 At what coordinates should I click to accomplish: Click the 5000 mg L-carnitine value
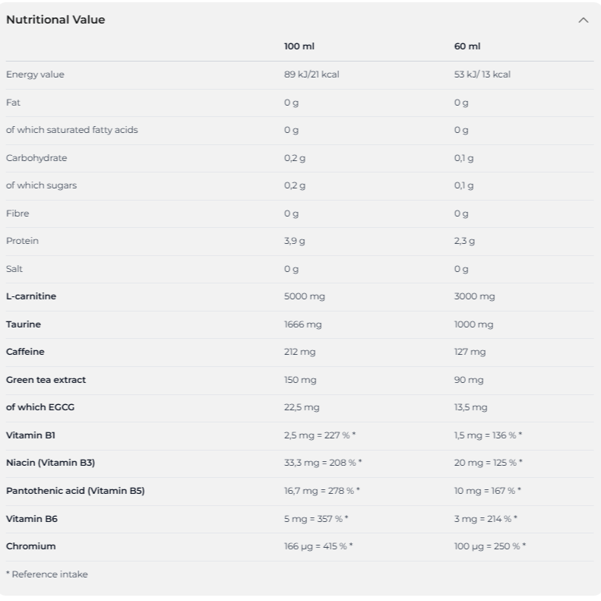pyautogui.click(x=304, y=296)
